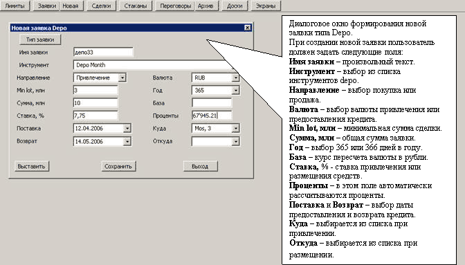Click the Выход button
This screenshot has width=465, height=265.
point(200,166)
